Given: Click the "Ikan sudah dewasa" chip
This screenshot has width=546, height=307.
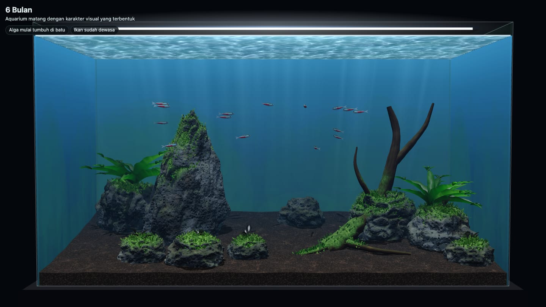Looking at the screenshot, I should 94,30.
